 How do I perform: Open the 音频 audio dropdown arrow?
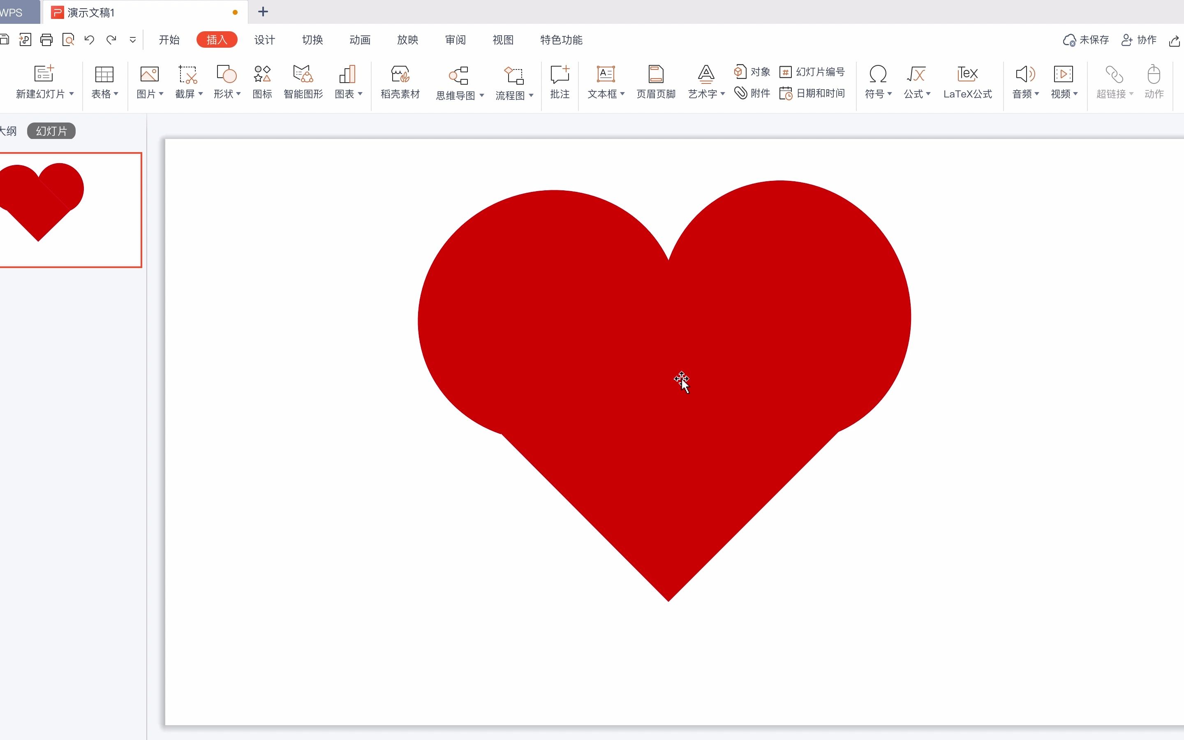pyautogui.click(x=1036, y=93)
